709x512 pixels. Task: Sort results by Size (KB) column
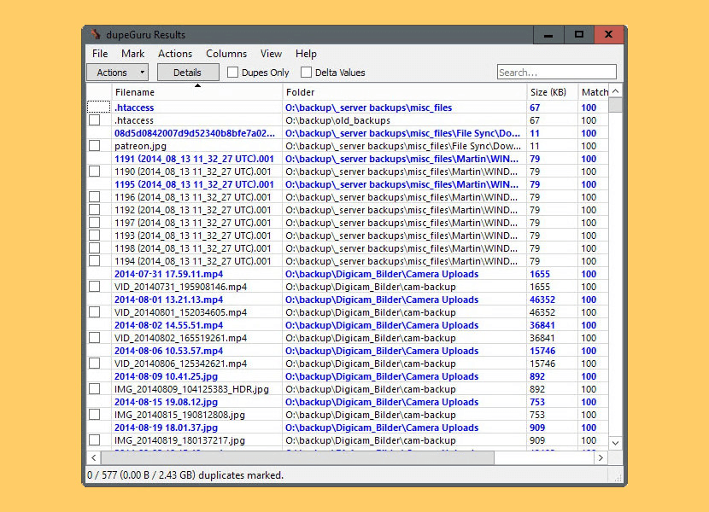pyautogui.click(x=548, y=92)
